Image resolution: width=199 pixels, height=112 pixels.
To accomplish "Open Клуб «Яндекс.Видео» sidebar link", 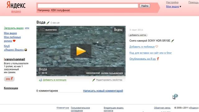I will point(14,48).
